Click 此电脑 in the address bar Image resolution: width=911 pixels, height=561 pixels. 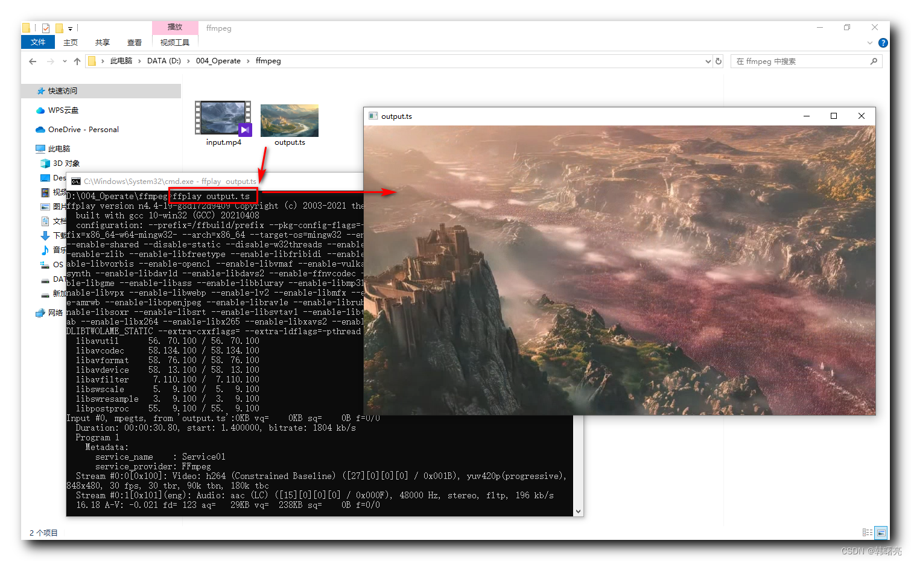121,61
